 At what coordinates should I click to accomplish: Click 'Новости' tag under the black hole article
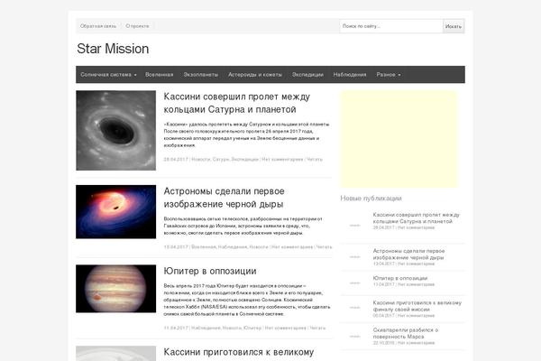[259, 247]
